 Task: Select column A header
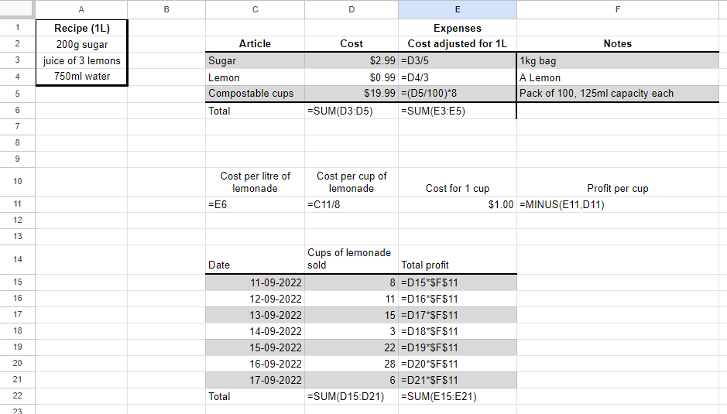pyautogui.click(x=81, y=9)
